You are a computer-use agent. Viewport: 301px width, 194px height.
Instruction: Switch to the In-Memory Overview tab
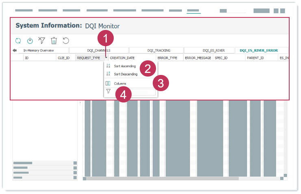tap(39, 51)
